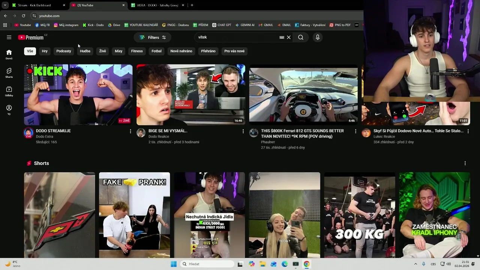Screen dimensions: 480x270
Task: Open a new browser tab with plus
Action: [x=192, y=5]
